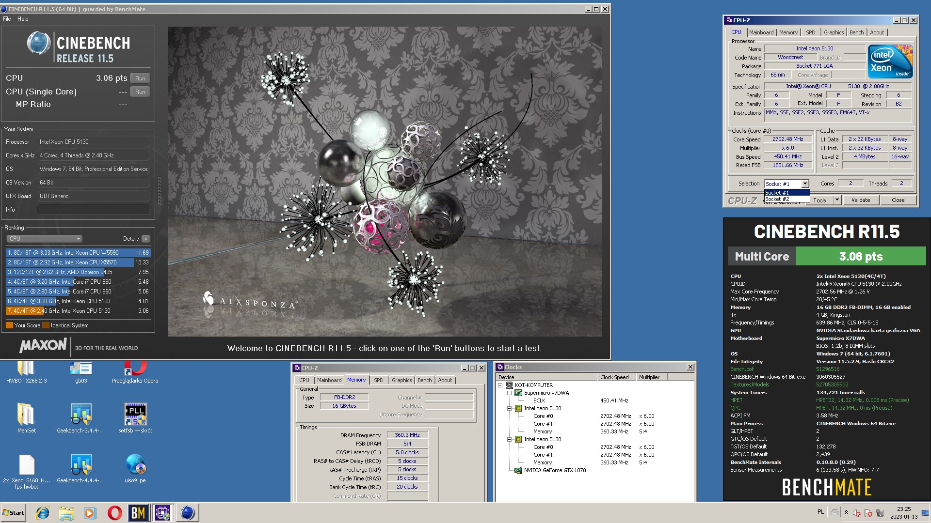Click the PL language indicator
931x523 pixels.
coord(820,512)
